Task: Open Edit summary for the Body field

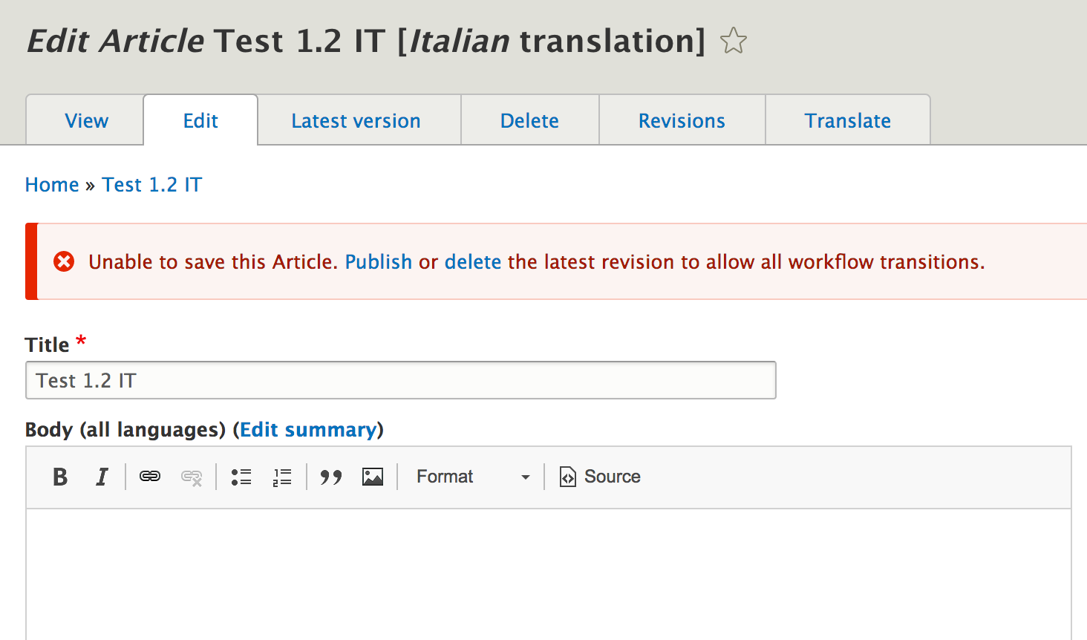Action: point(309,429)
